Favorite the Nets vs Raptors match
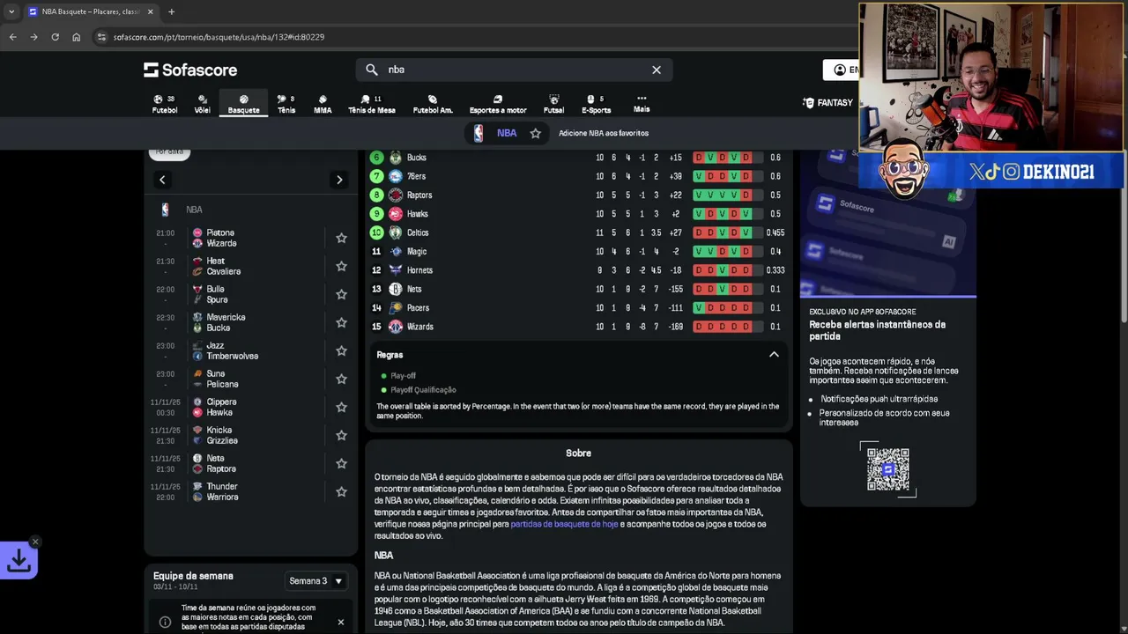Image resolution: width=1128 pixels, height=634 pixels. [x=341, y=463]
